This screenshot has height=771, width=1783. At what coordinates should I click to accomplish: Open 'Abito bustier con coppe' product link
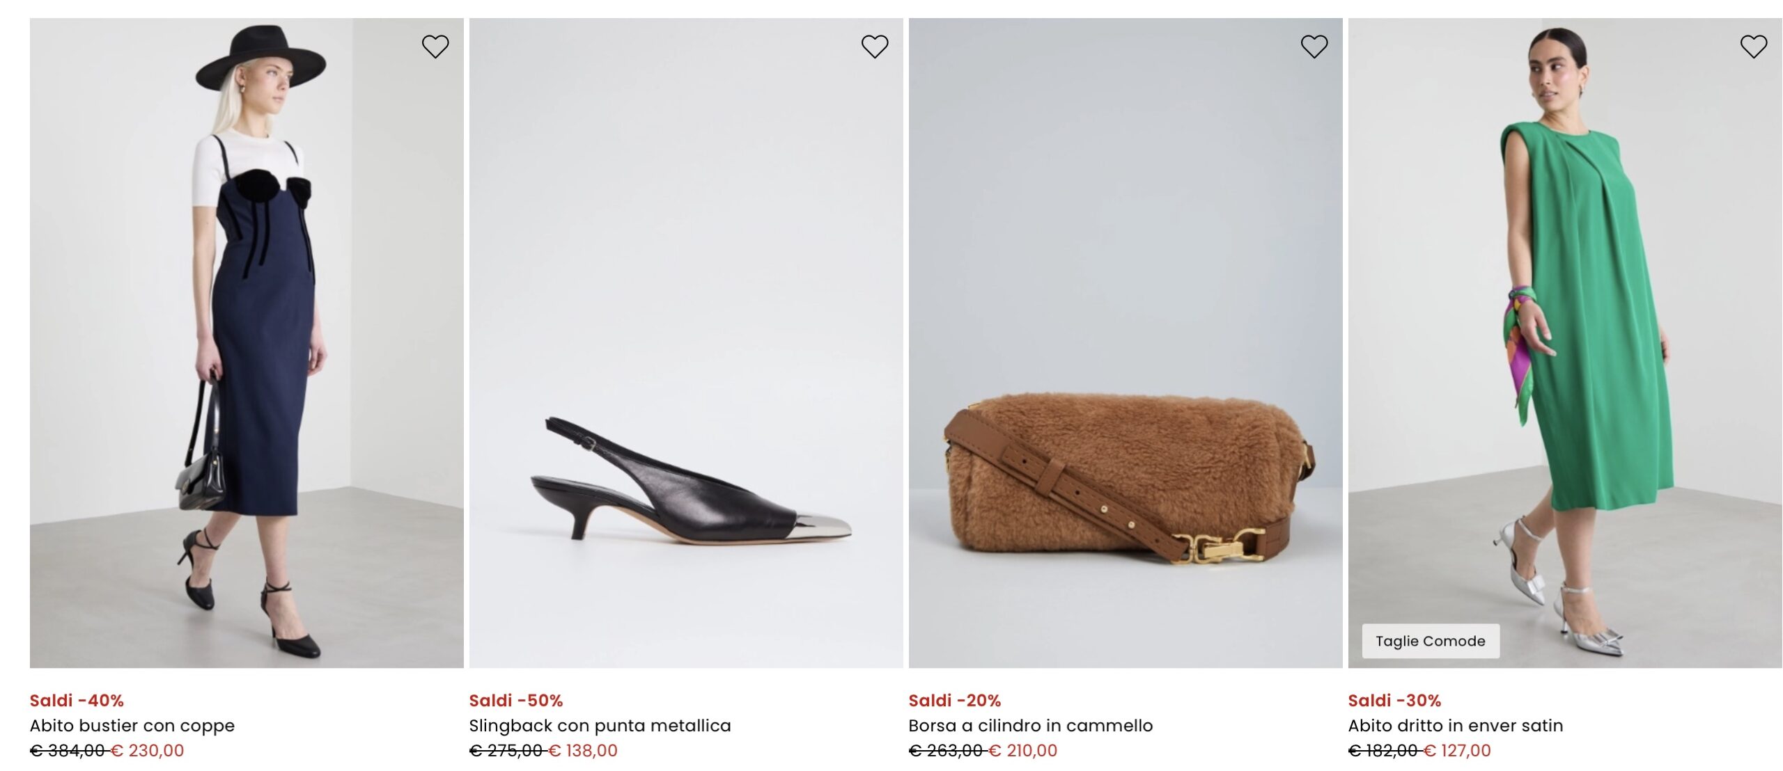132,726
